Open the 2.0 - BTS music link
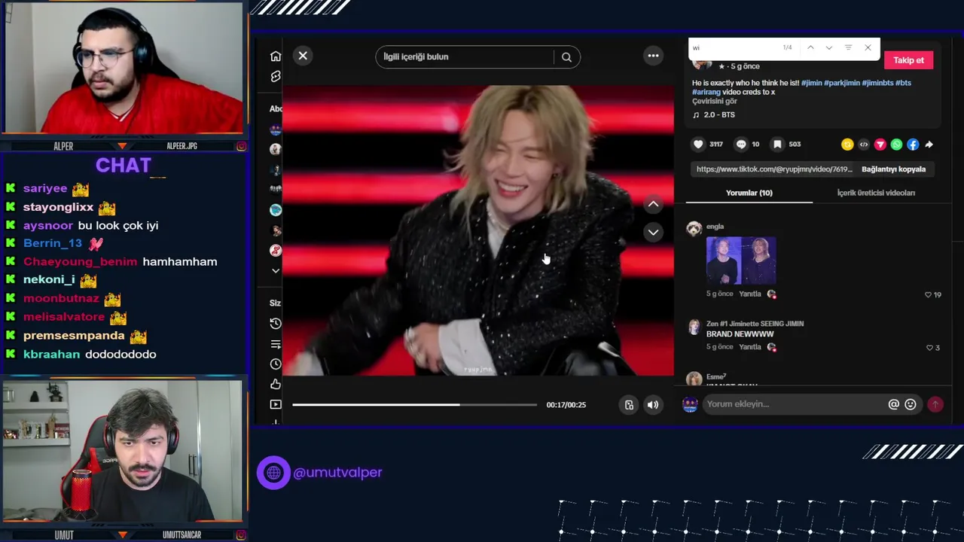This screenshot has height=542, width=964. click(x=714, y=114)
